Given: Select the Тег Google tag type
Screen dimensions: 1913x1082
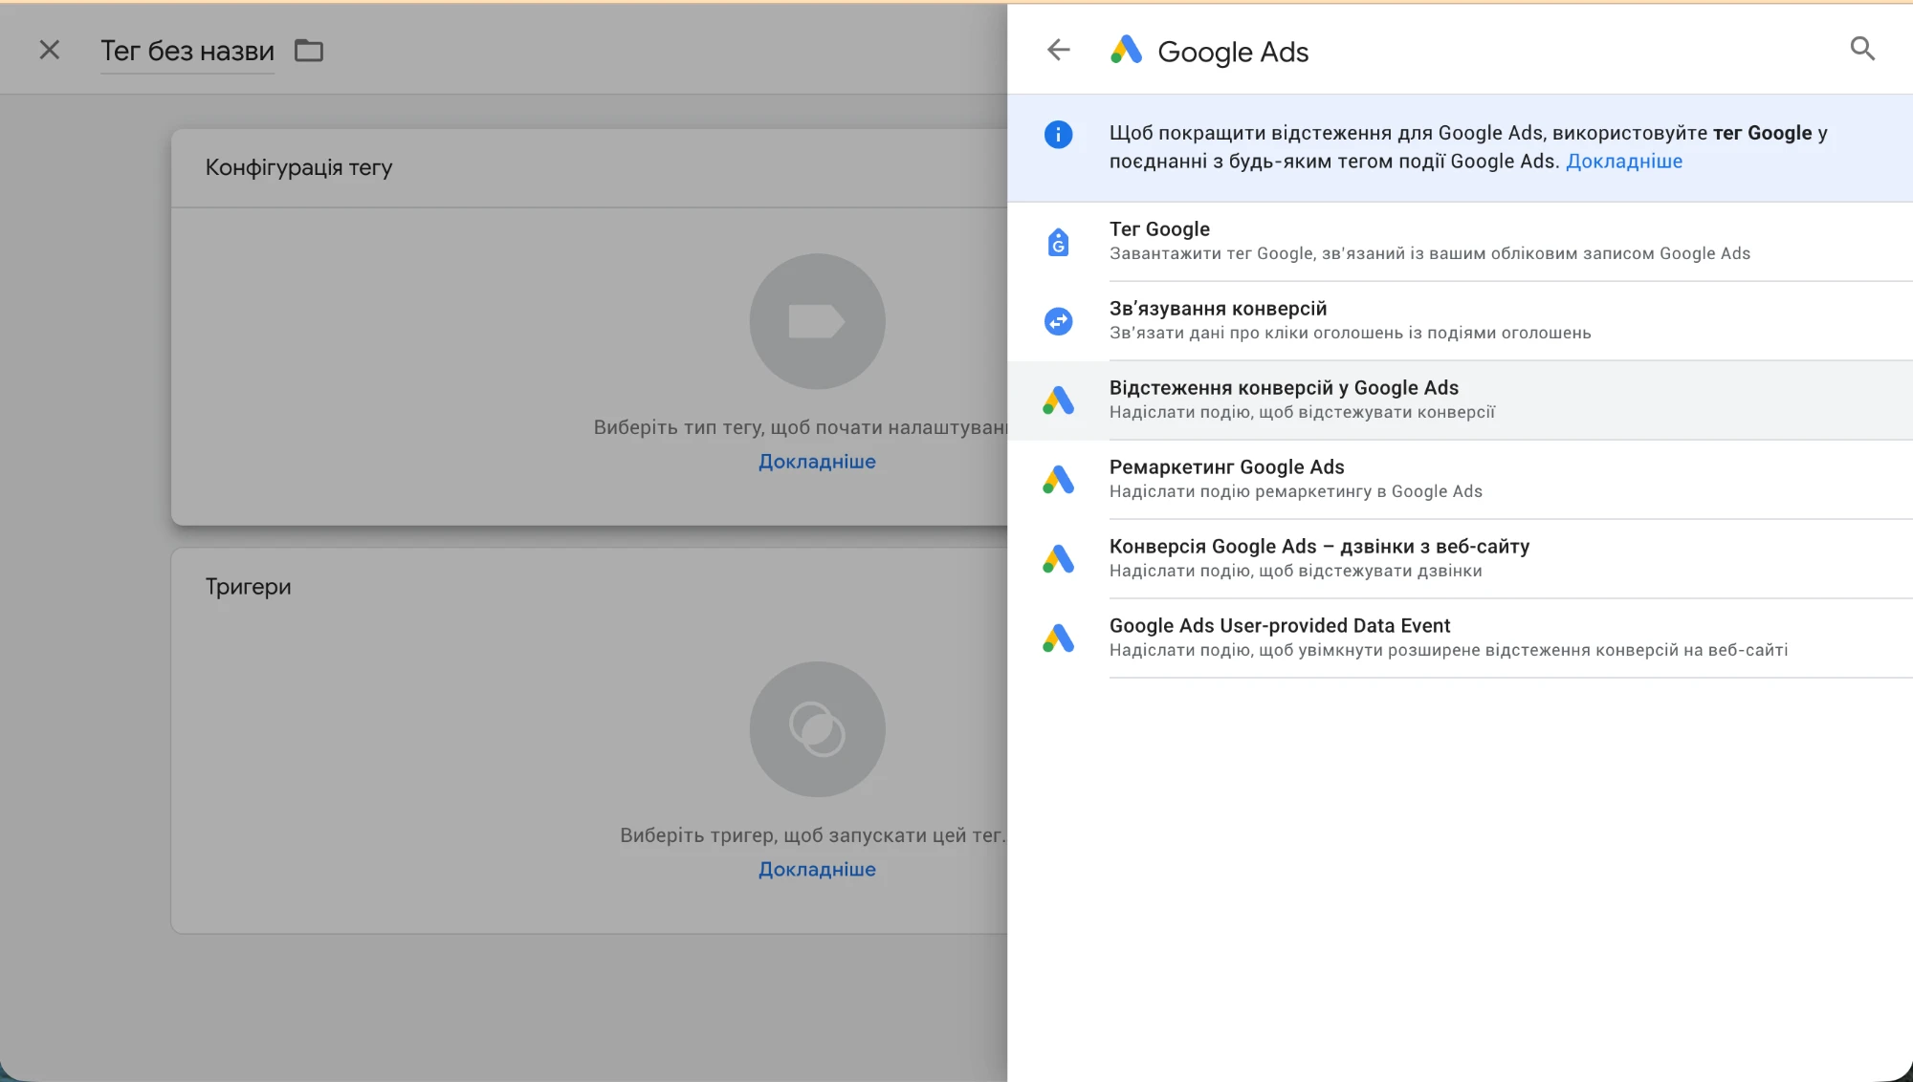Looking at the screenshot, I should pos(1460,242).
